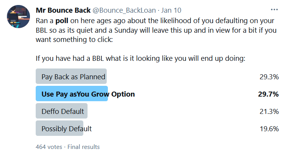Open the tweet via Jan 10 timestamp

point(171,10)
